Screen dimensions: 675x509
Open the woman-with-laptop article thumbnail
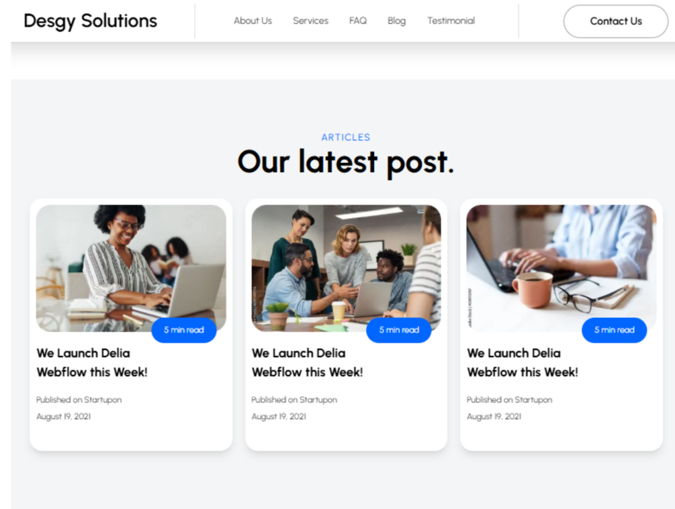pos(131,268)
